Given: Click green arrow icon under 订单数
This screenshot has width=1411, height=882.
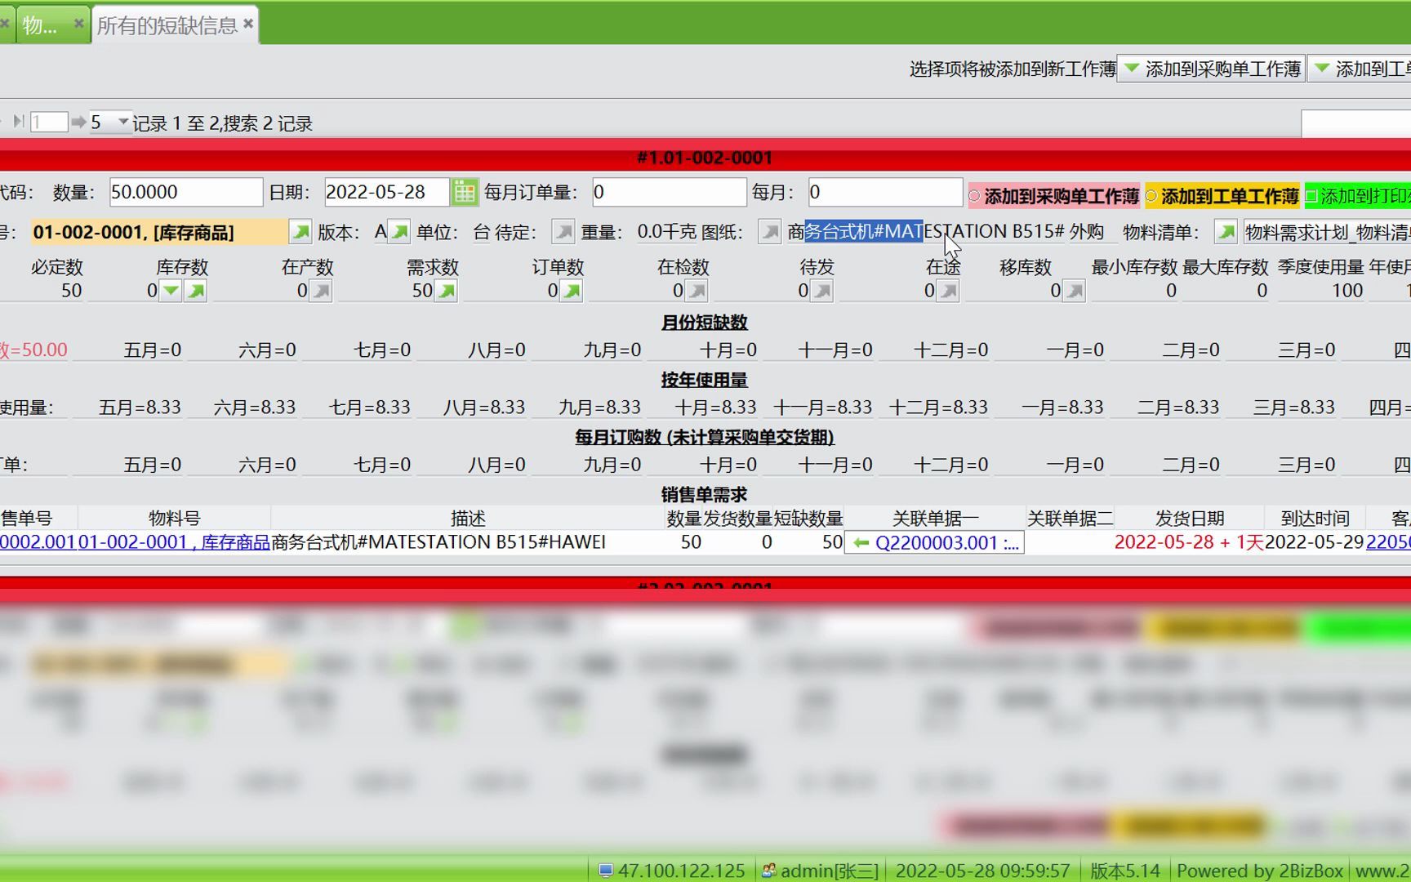Looking at the screenshot, I should [572, 291].
